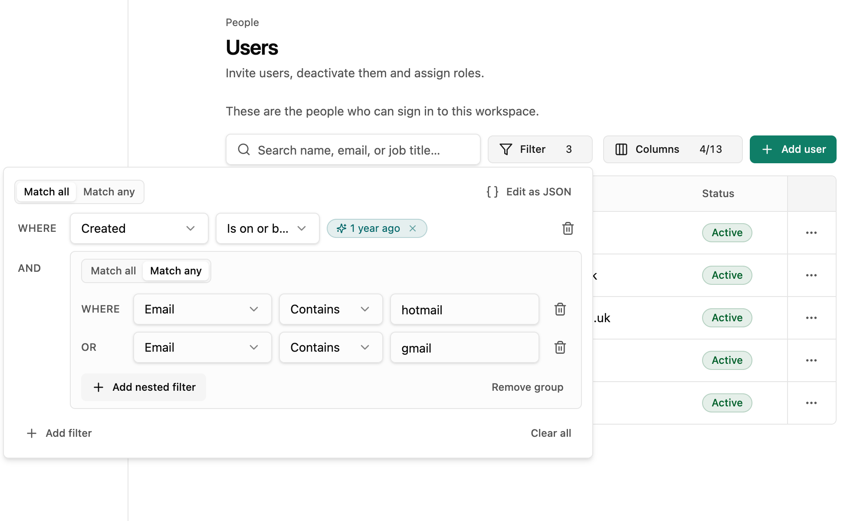Switch nested group to Match all
This screenshot has width=847, height=521.
[113, 271]
